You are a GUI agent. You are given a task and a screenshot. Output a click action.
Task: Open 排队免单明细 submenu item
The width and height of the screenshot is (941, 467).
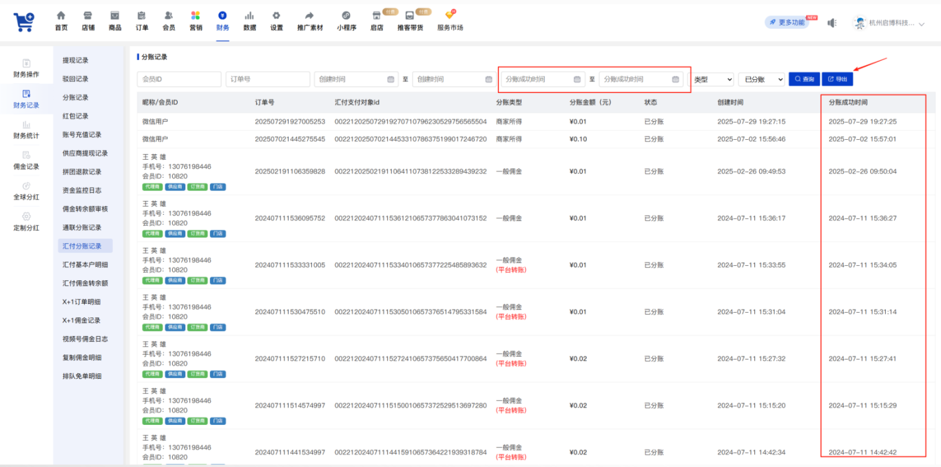[82, 376]
